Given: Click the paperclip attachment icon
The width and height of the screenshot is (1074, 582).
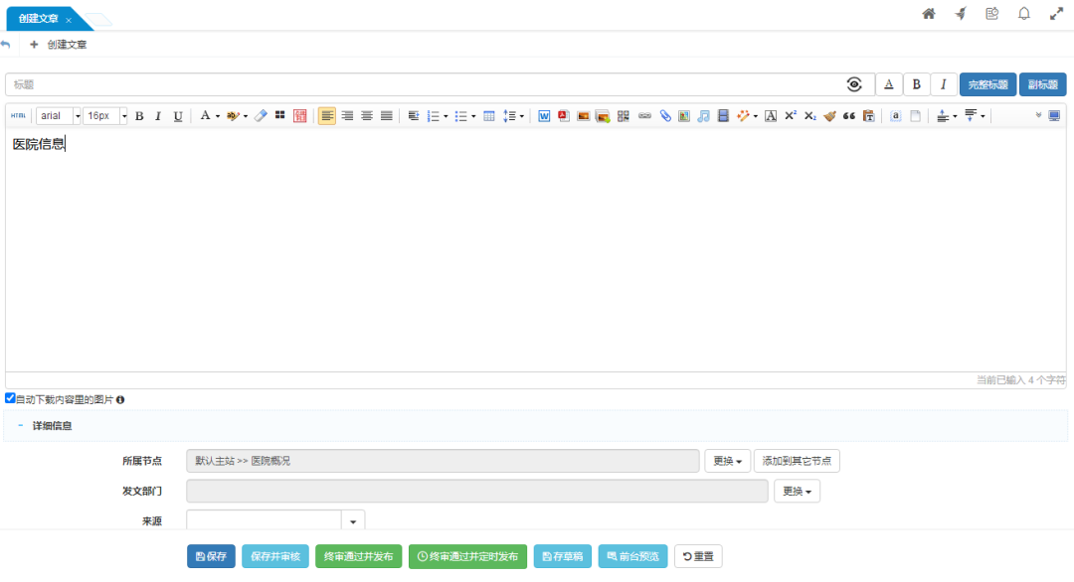Looking at the screenshot, I should 664,116.
